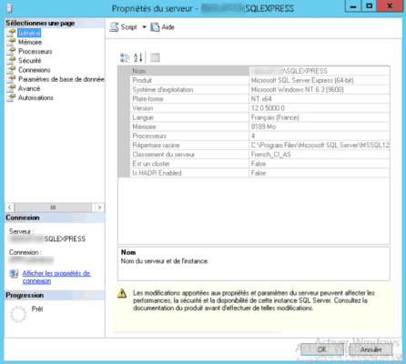
Task: Click the Autorisations page icon
Action: (x=11, y=97)
